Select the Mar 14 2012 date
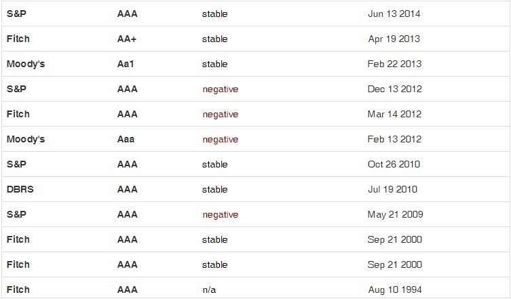The height and width of the screenshot is (299, 511). pyautogui.click(x=395, y=114)
